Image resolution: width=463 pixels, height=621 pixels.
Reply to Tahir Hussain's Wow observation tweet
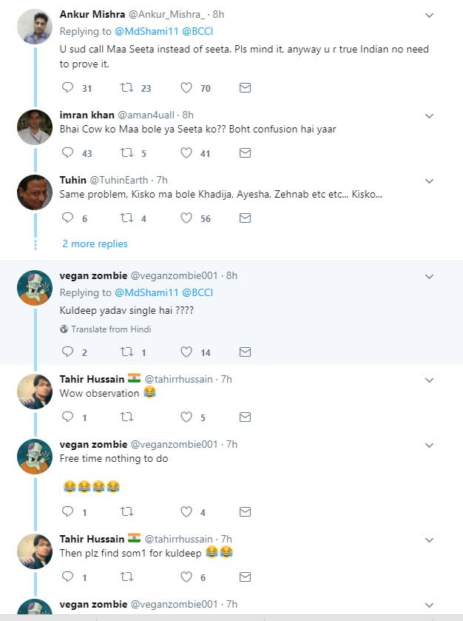pos(68,417)
